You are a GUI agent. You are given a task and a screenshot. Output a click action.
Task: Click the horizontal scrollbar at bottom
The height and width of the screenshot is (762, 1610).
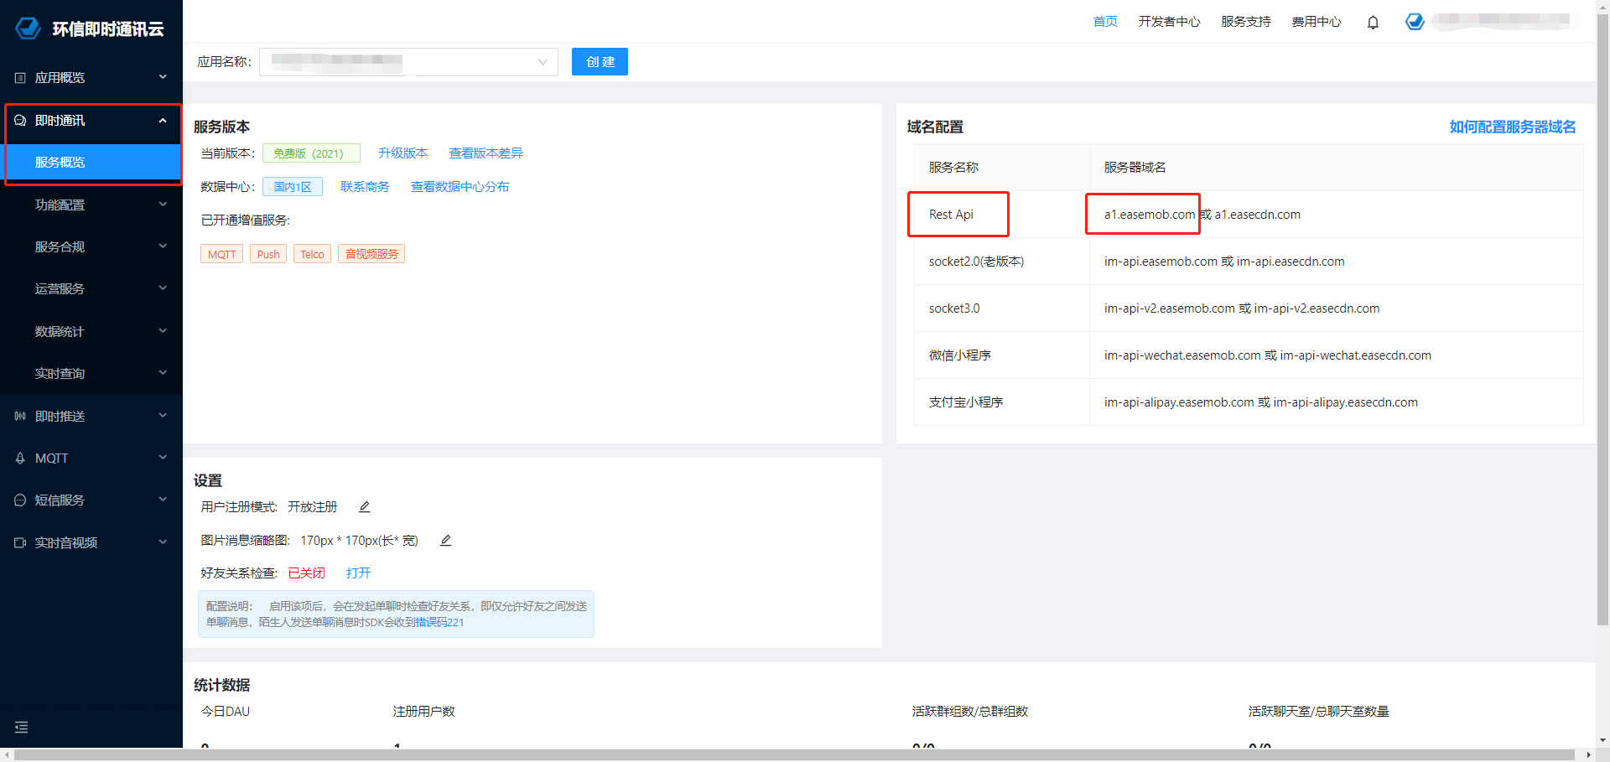795,755
